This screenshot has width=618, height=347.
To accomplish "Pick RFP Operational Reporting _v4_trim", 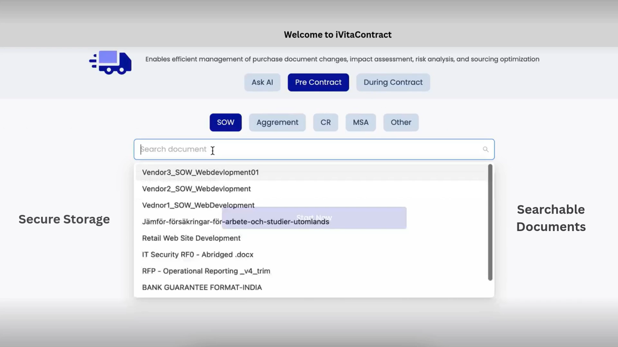I will (x=206, y=271).
